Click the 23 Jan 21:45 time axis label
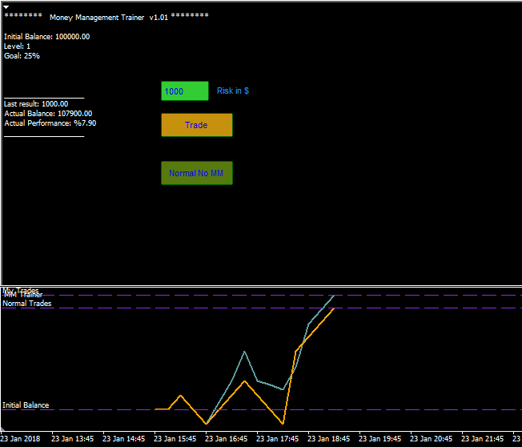This screenshot has width=522, height=447. point(483,439)
